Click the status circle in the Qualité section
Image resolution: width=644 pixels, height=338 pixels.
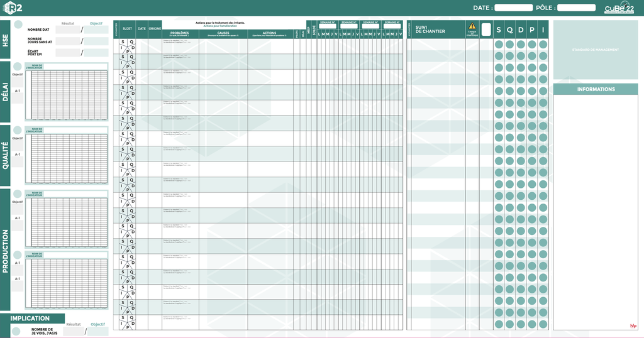tap(18, 129)
